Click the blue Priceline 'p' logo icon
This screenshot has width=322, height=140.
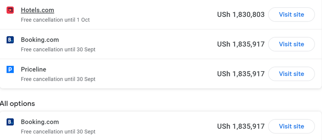pyautogui.click(x=10, y=69)
